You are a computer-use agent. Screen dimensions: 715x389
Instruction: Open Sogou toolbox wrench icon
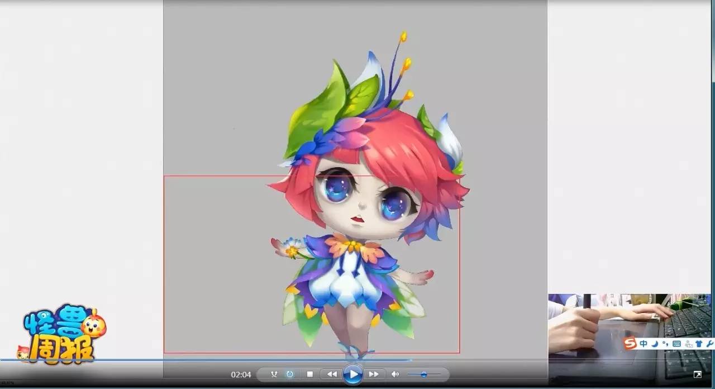click(x=709, y=344)
